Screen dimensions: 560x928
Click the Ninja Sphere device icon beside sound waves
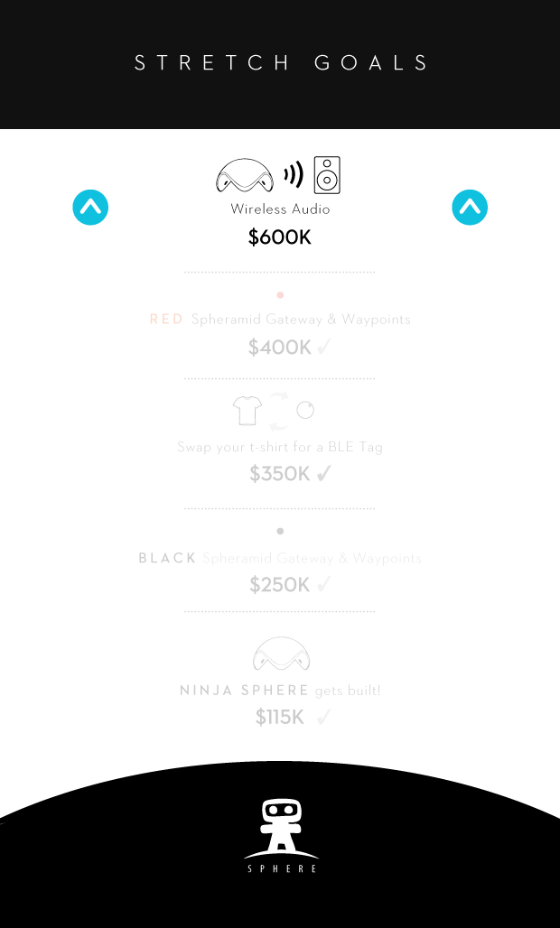click(245, 175)
